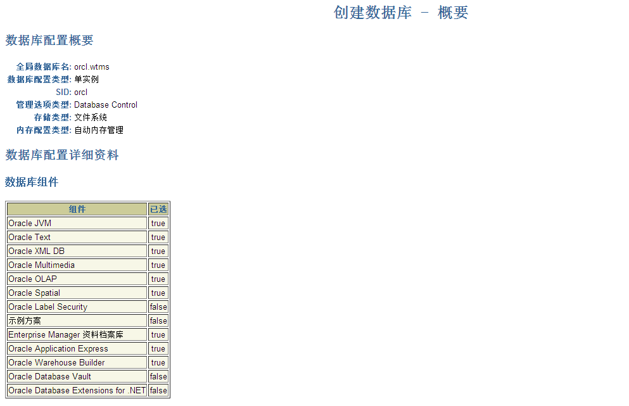
Task: Select the 自动内存管理 value
Action: tap(99, 130)
